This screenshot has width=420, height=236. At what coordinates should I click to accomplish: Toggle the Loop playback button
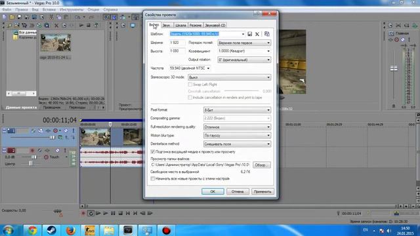pyautogui.click(x=91, y=213)
